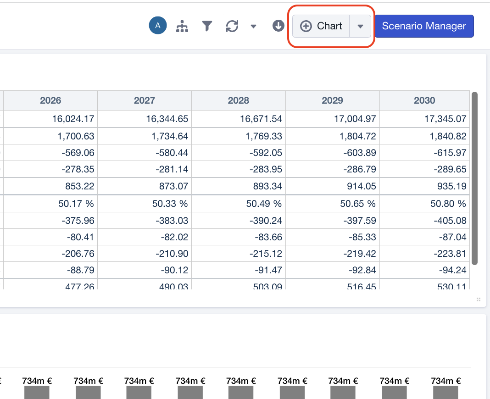Select cell with value 16,024.17
Viewport: 490px width, 399px height.
click(x=73, y=119)
